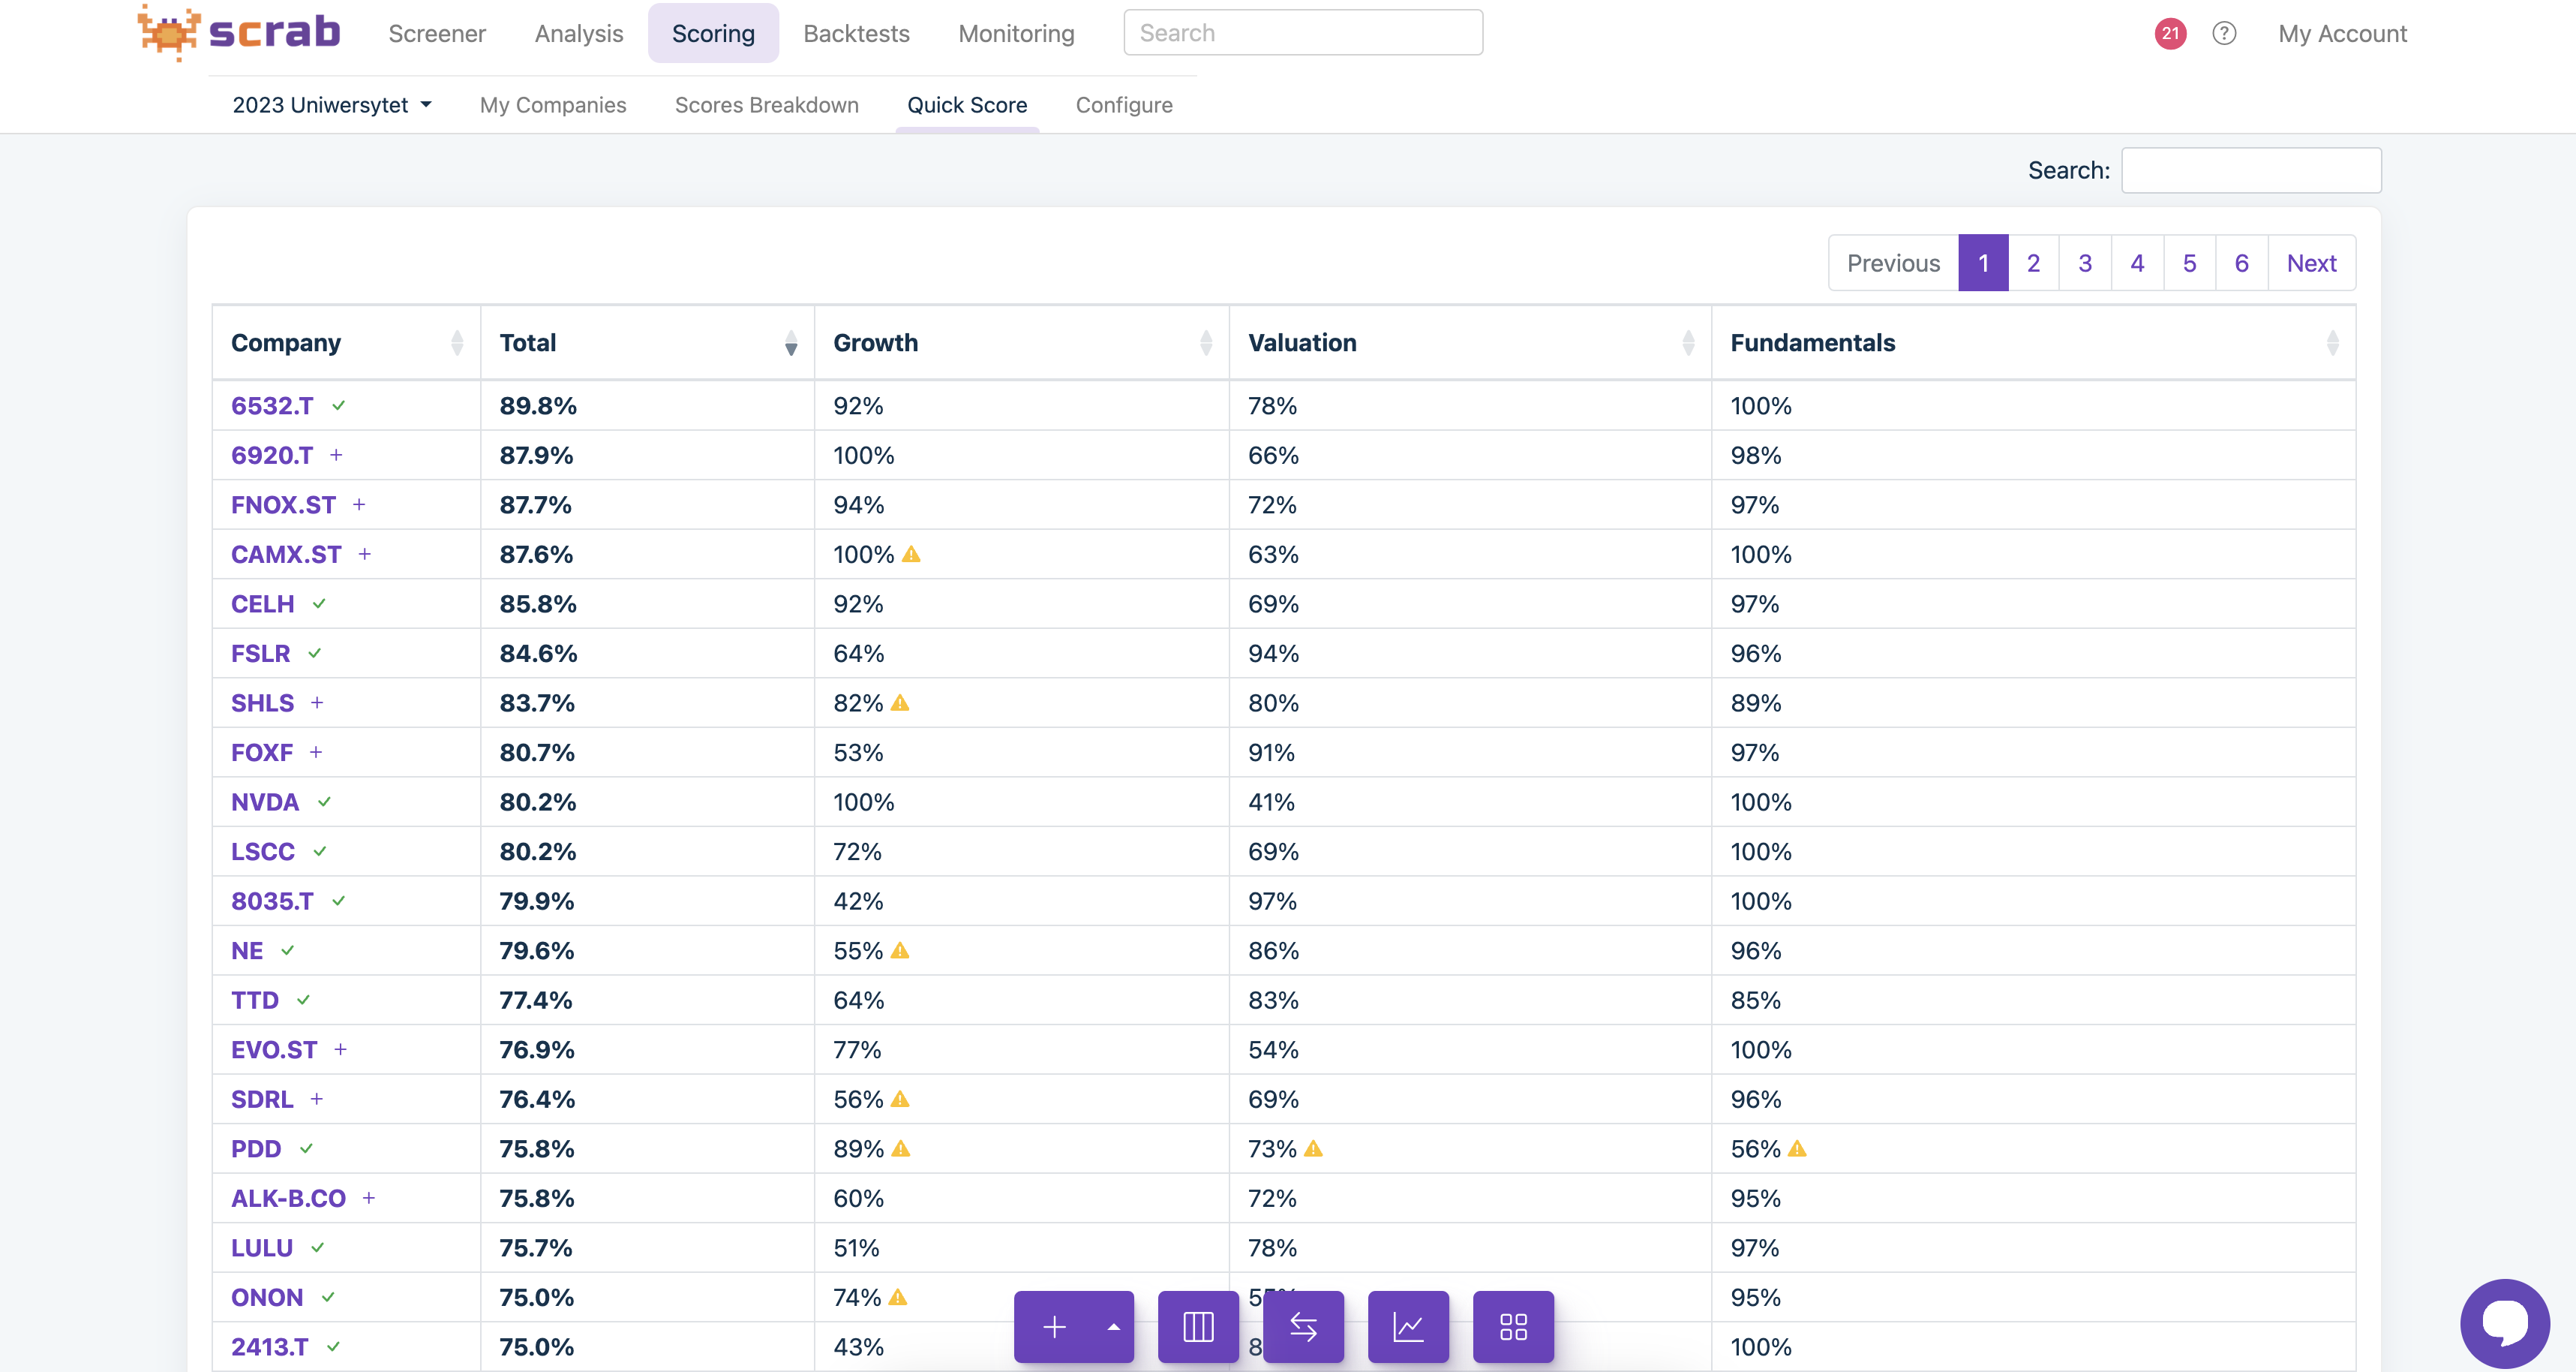The image size is (2576, 1372).
Task: Click the swap arrows icon button
Action: (x=1303, y=1327)
